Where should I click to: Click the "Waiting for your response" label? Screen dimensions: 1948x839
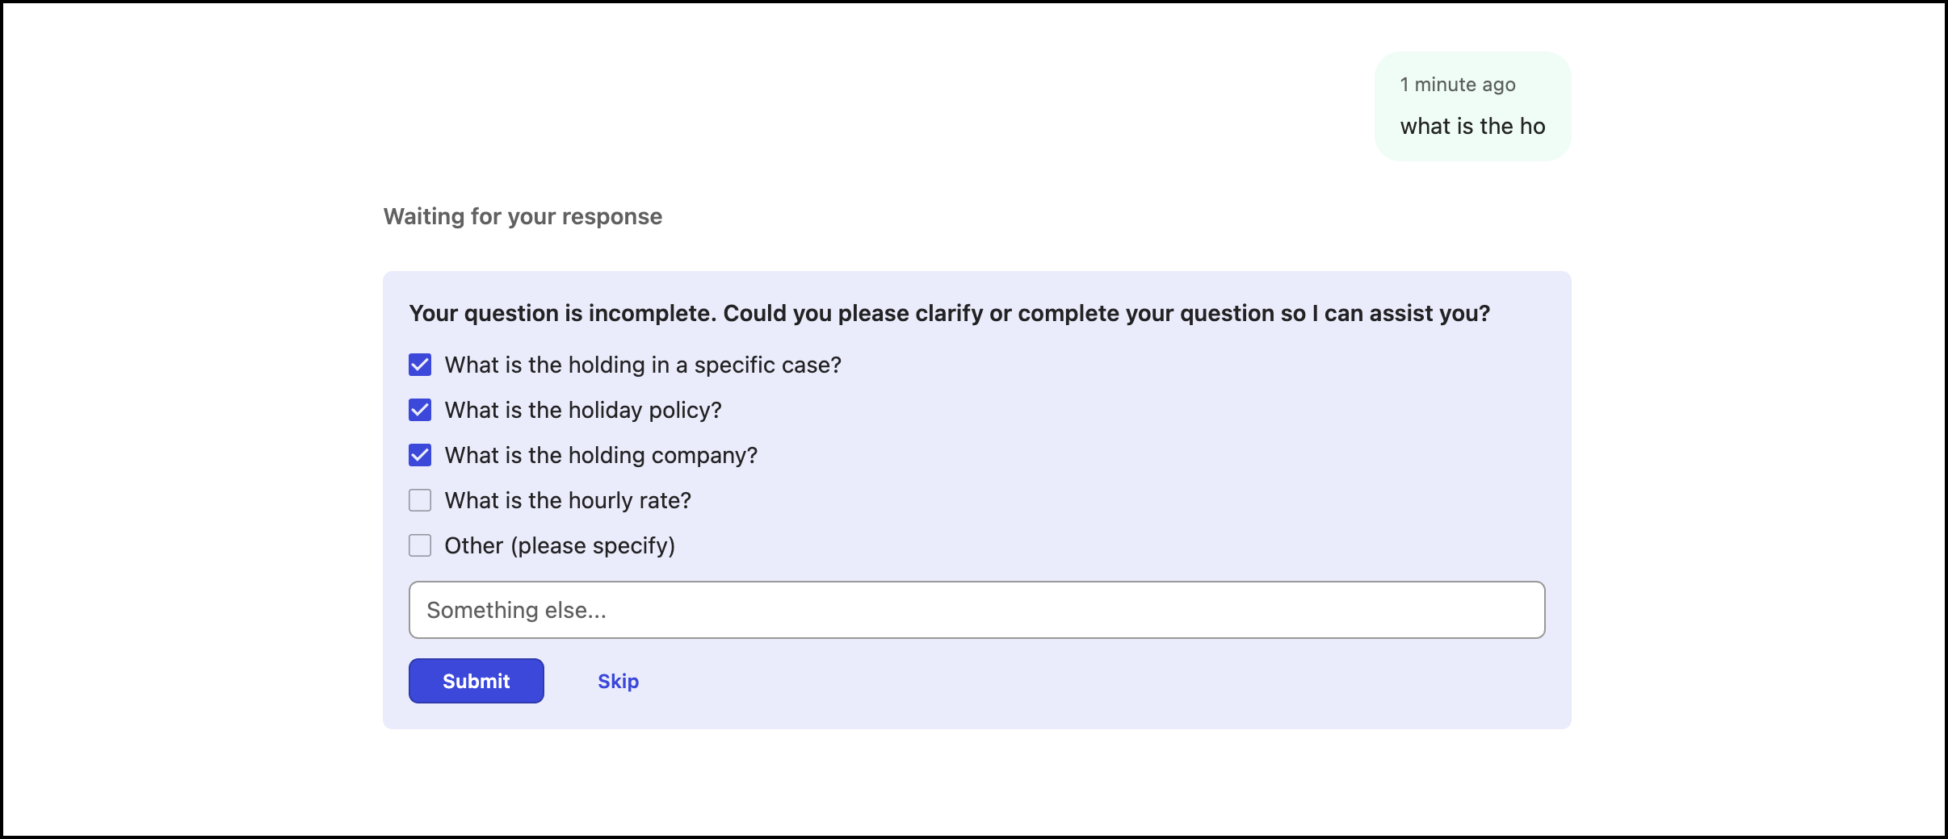[523, 216]
